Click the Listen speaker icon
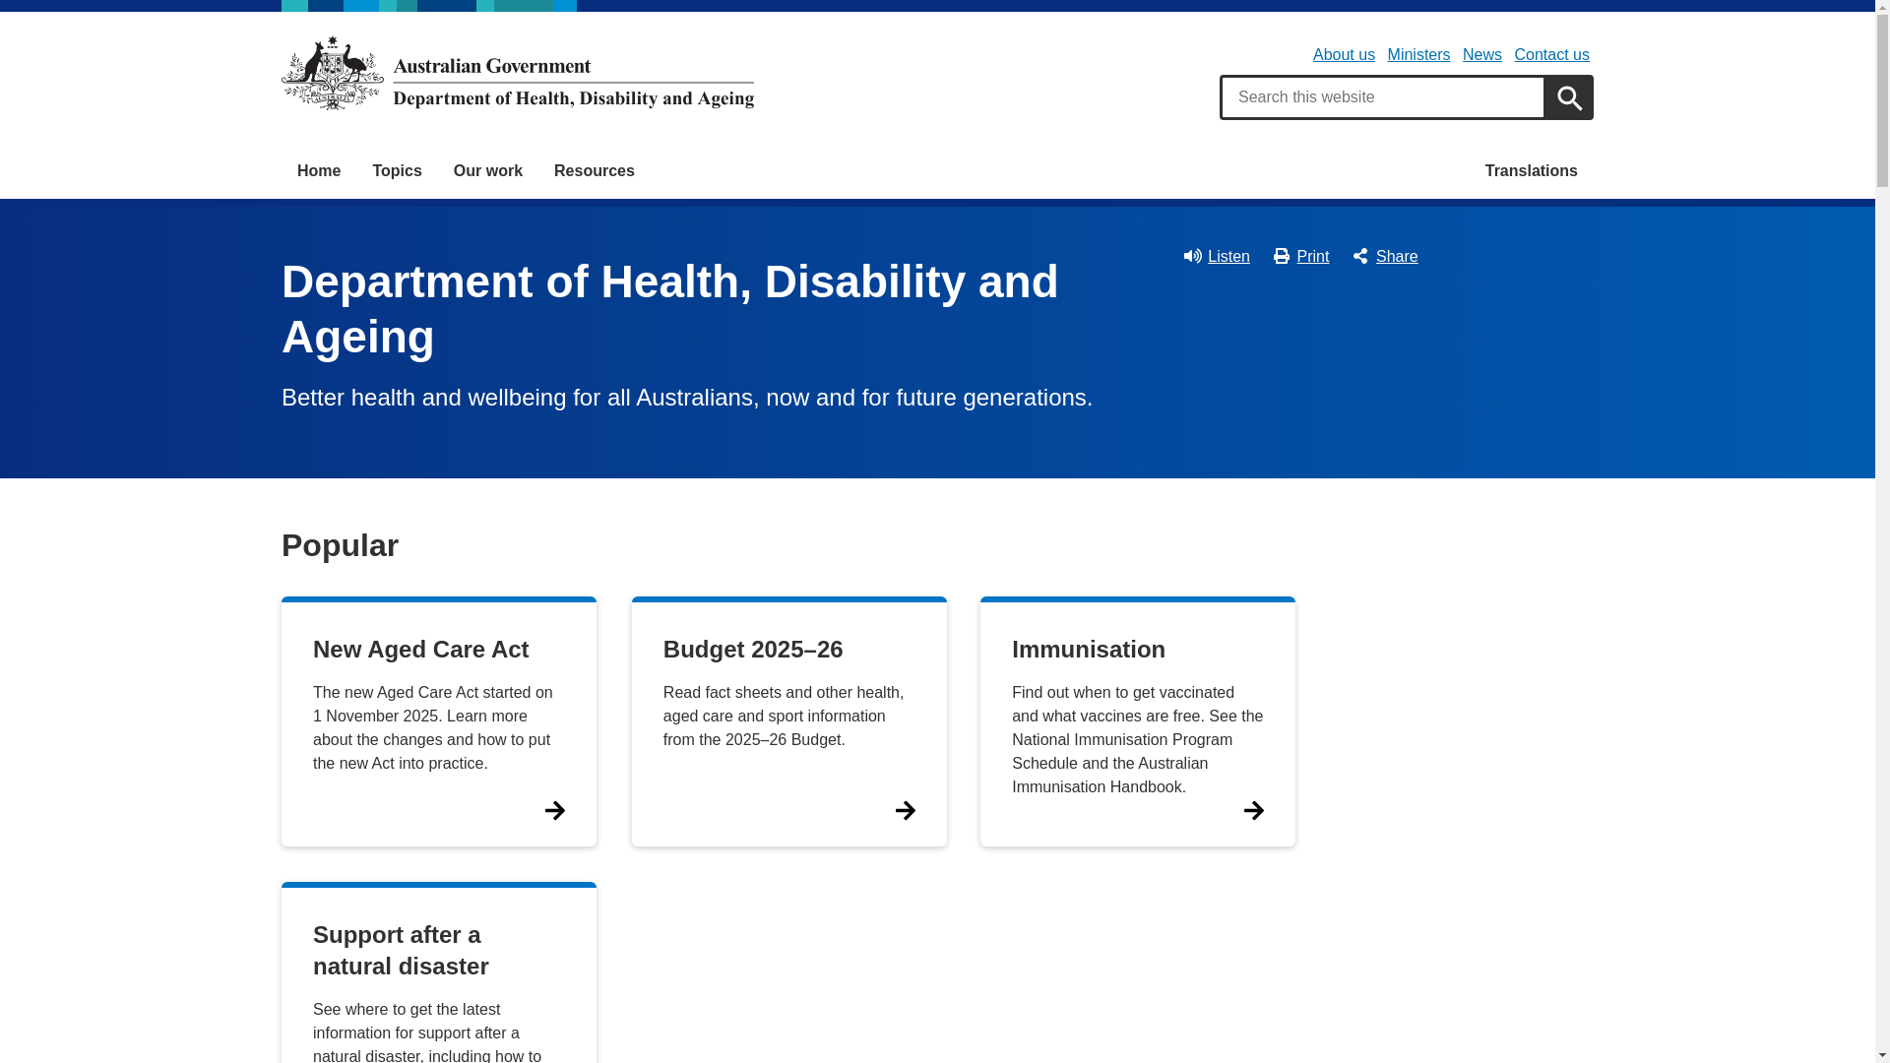Screen dimensions: 1890x1063 1192,256
